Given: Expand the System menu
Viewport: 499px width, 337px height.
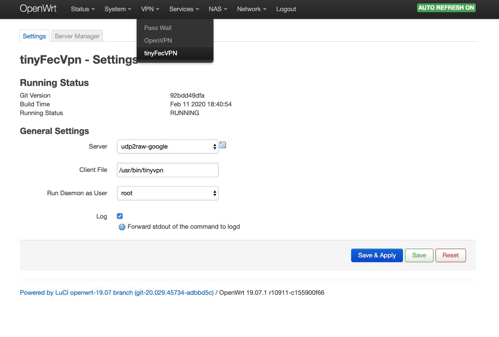Looking at the screenshot, I should [x=118, y=9].
